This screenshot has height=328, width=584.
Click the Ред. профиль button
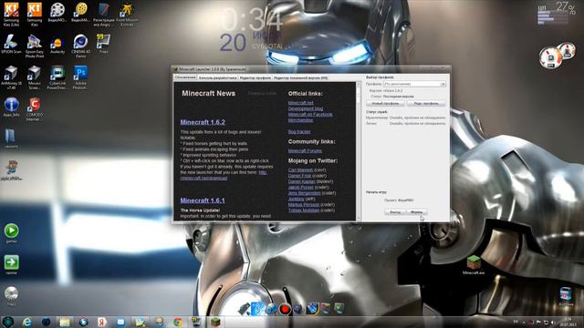coord(426,103)
